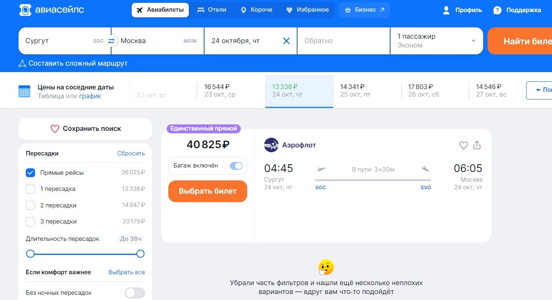Swap origin and destination cities
The height and width of the screenshot is (300, 552).
111,41
